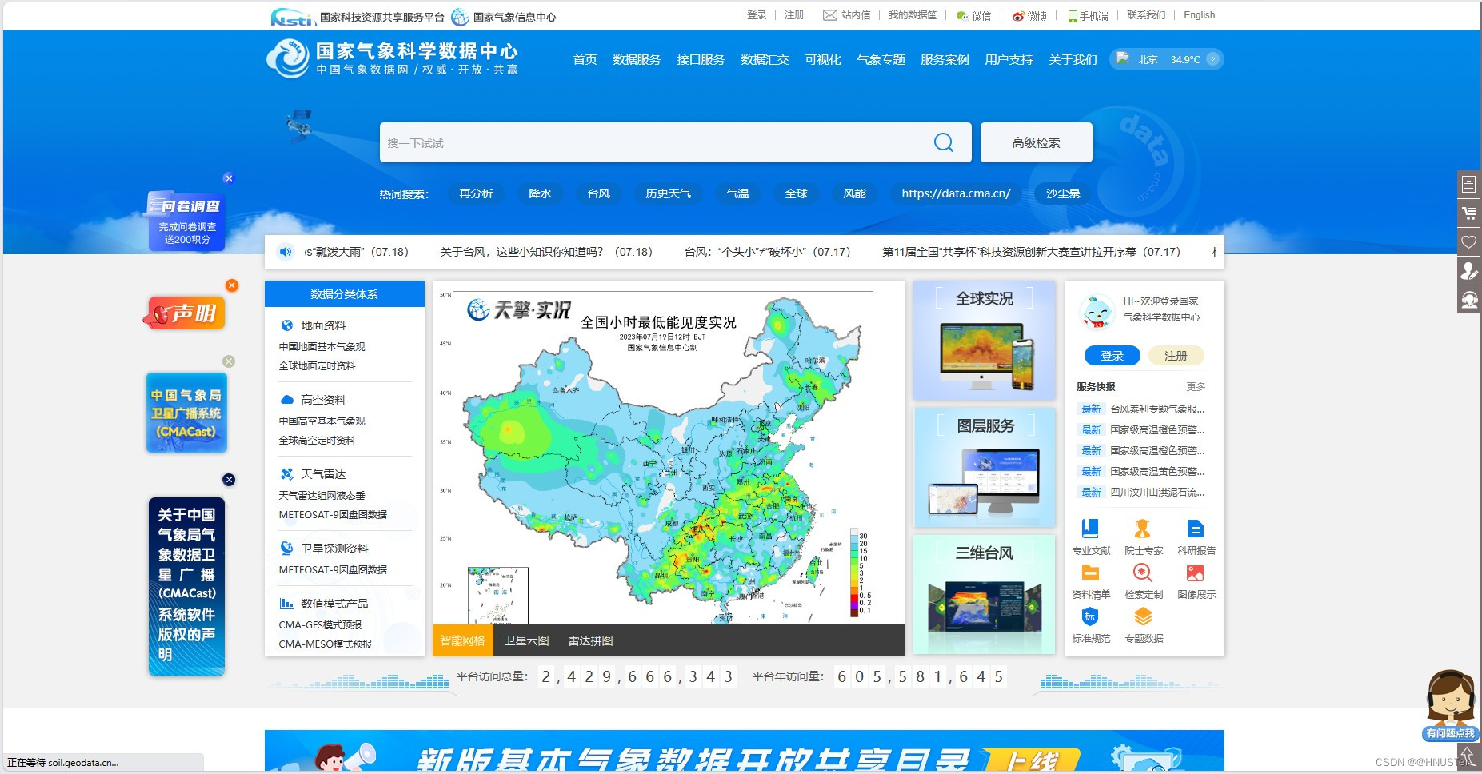
Task: Open the 三维台风 card
Action: tap(984, 595)
